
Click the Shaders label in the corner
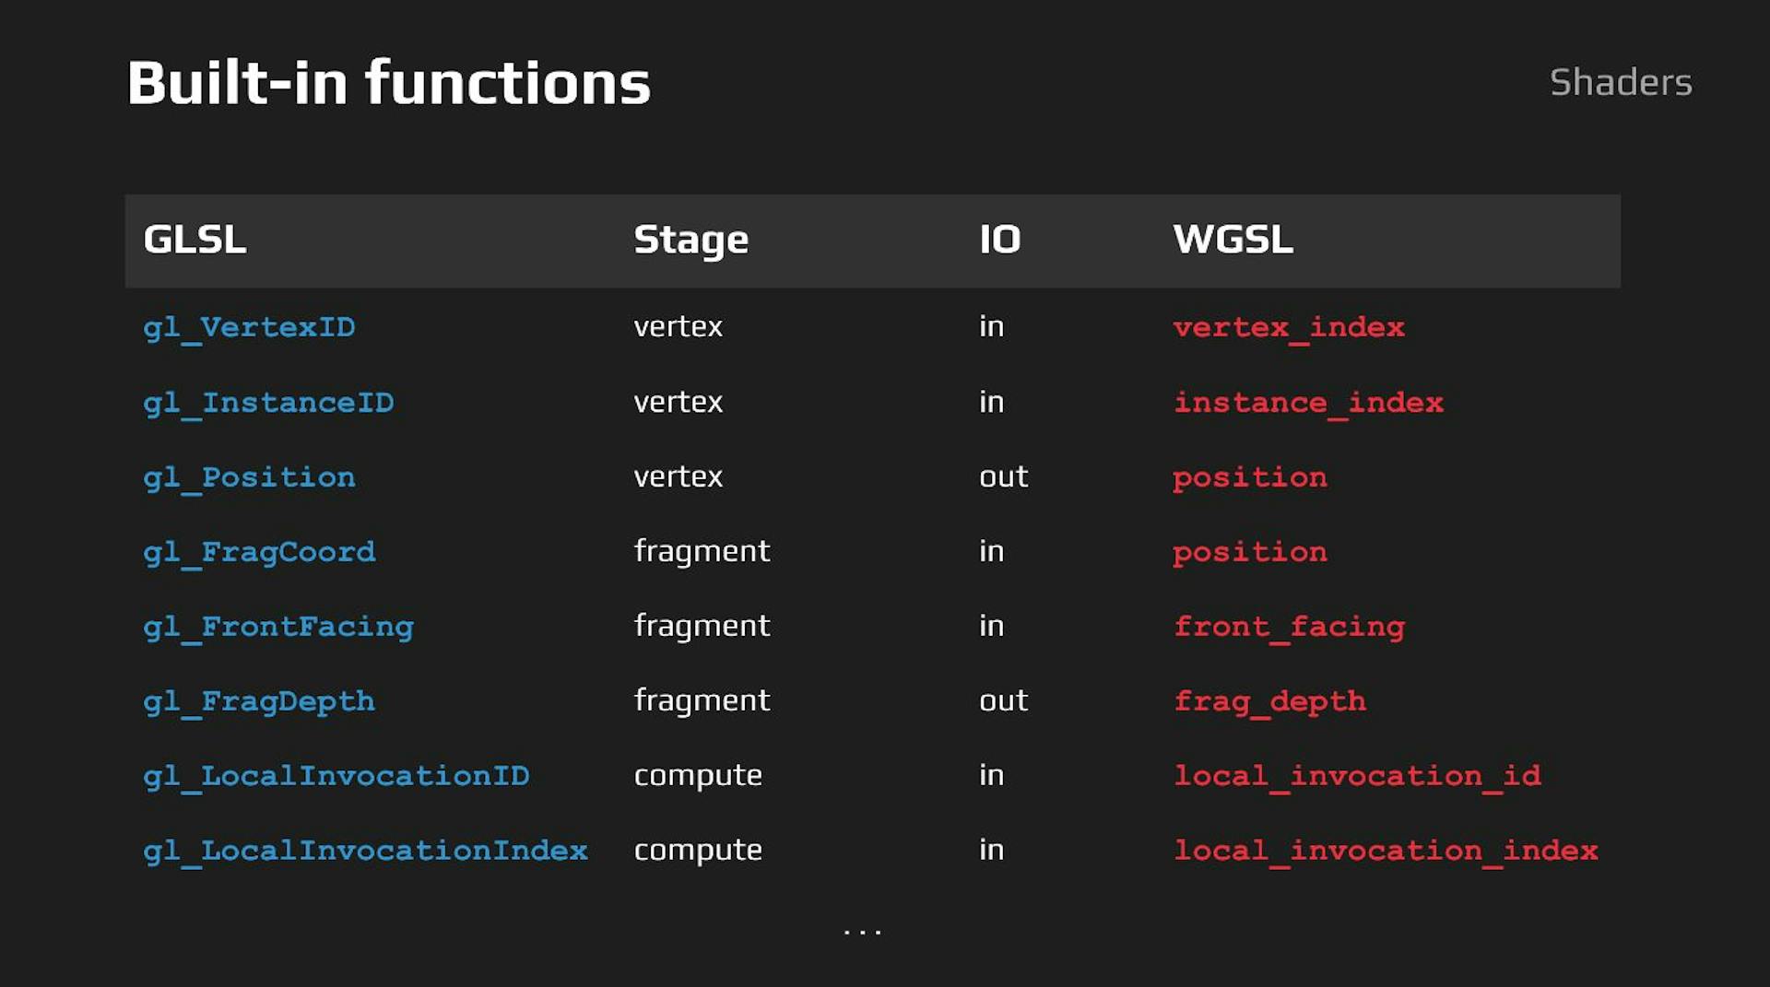pyautogui.click(x=1621, y=82)
